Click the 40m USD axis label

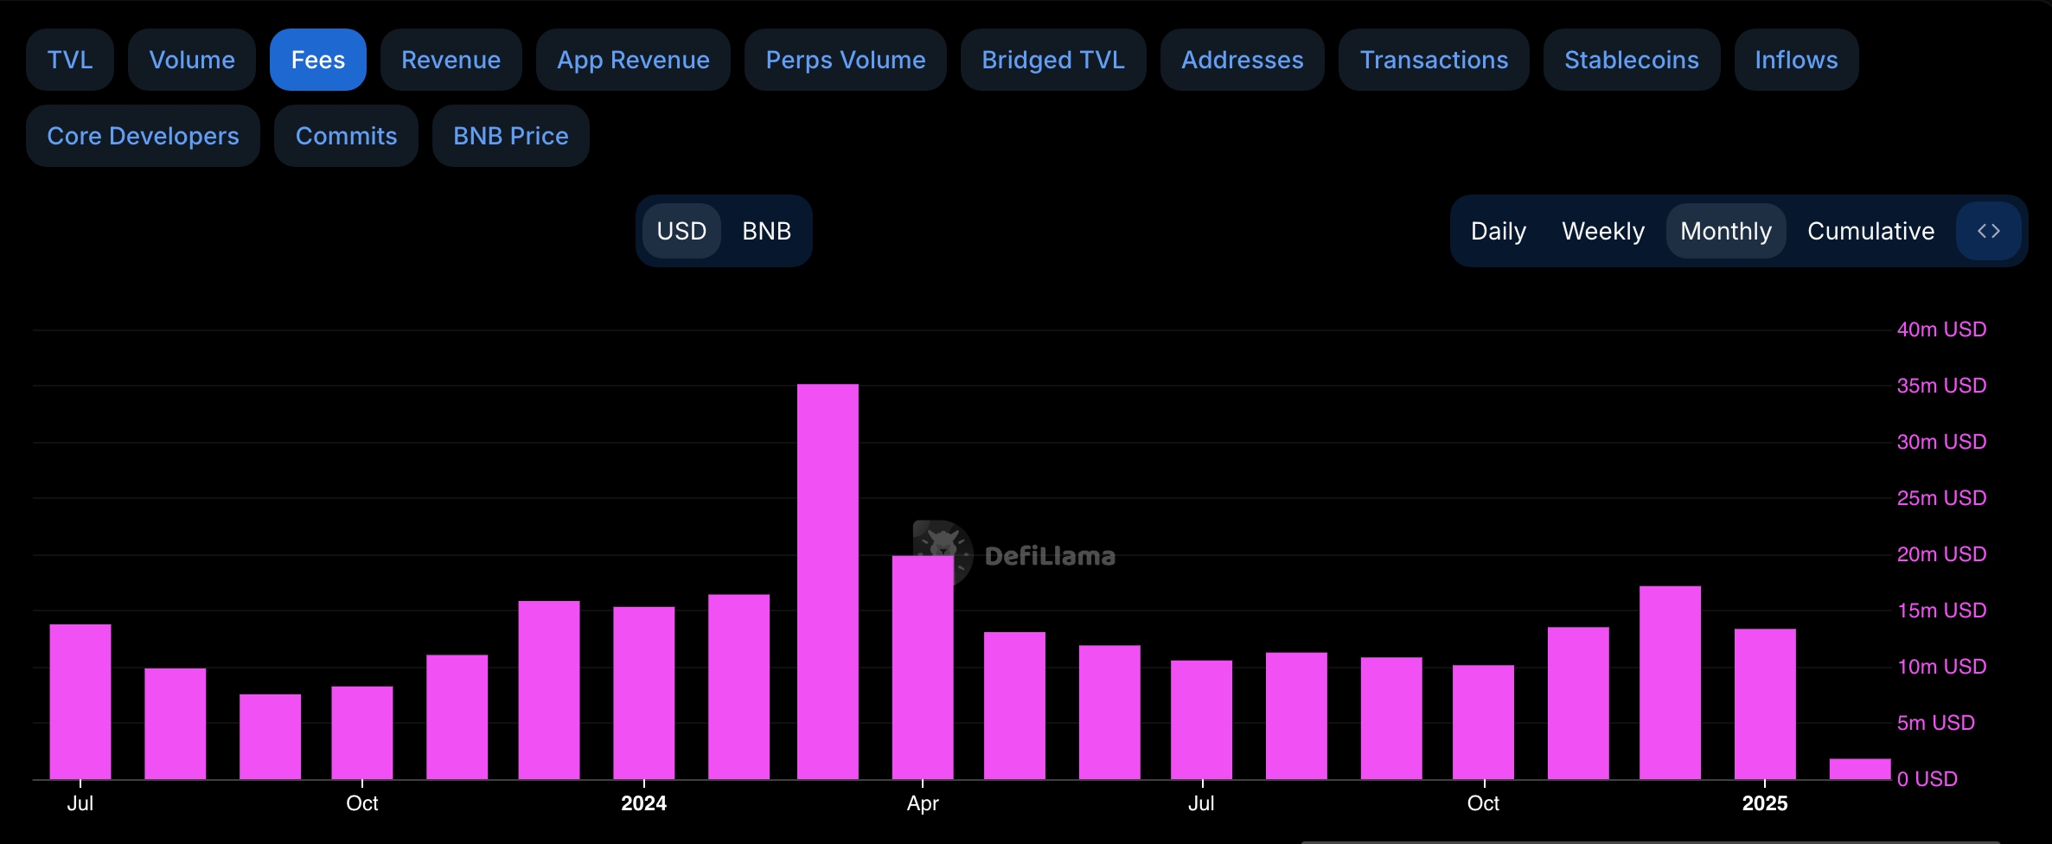[x=1941, y=329]
